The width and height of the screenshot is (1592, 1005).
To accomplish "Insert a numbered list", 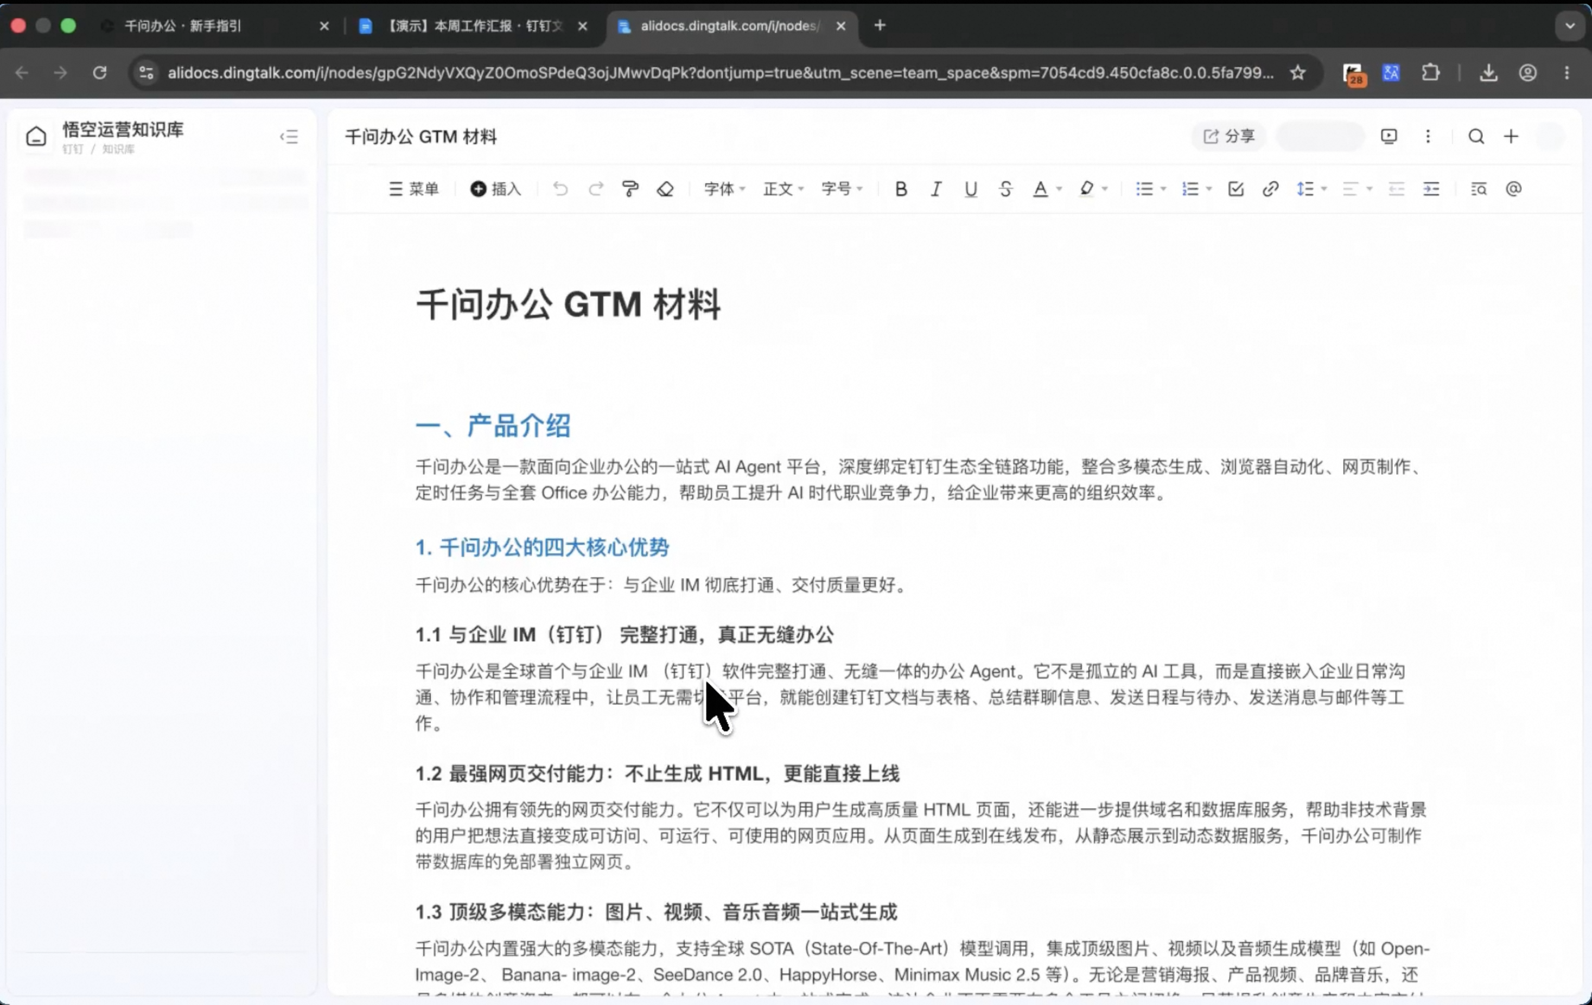I will tap(1190, 189).
